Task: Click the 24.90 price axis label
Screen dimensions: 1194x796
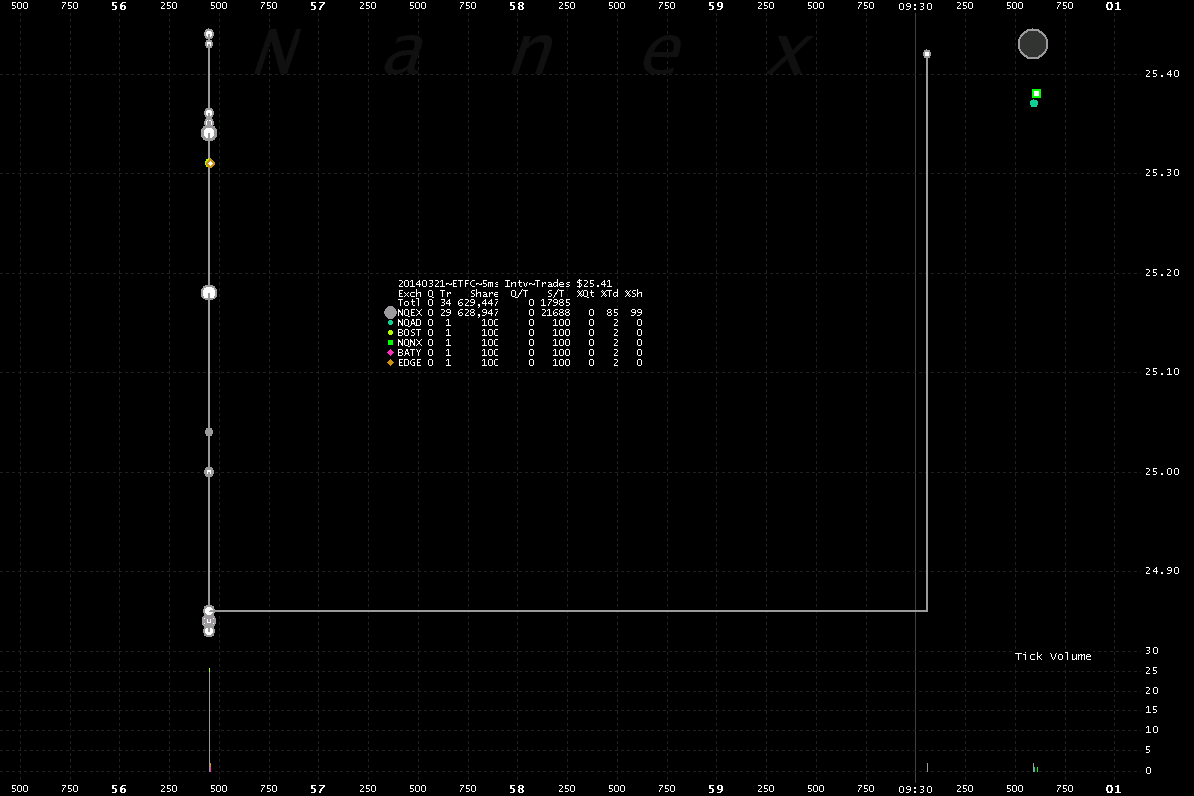Action: coord(1162,571)
